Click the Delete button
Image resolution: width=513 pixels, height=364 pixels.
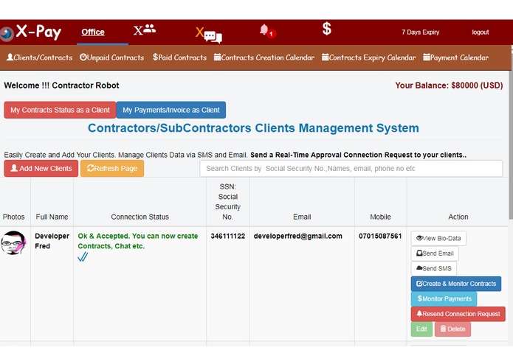coord(452,329)
